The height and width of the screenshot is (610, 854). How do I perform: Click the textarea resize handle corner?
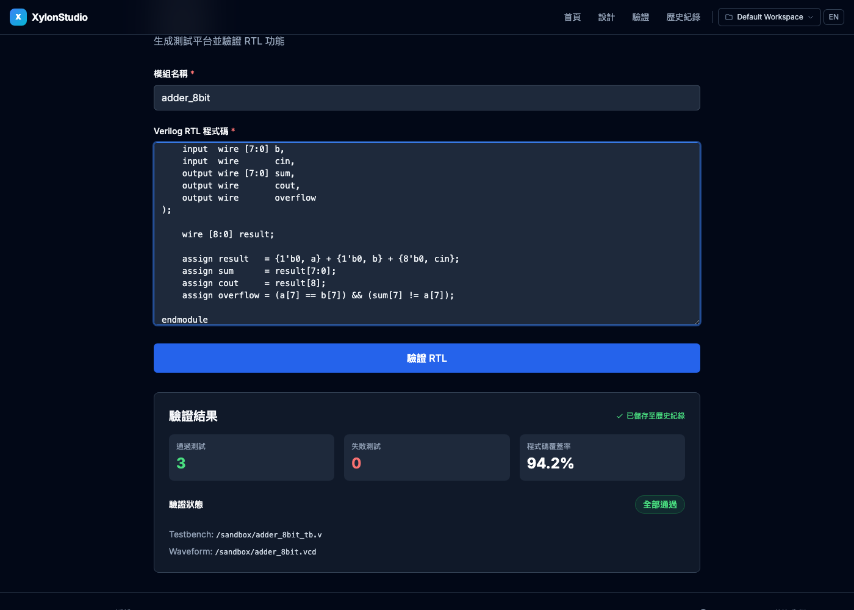(x=697, y=321)
